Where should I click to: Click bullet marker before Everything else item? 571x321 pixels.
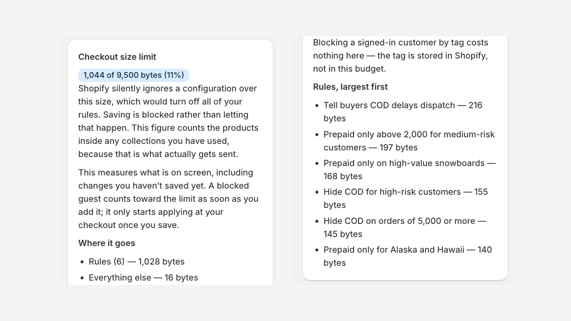point(82,278)
